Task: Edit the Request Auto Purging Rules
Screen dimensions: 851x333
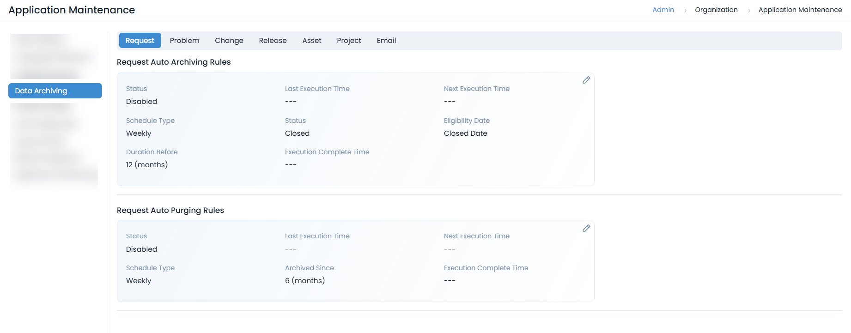Action: tap(586, 229)
